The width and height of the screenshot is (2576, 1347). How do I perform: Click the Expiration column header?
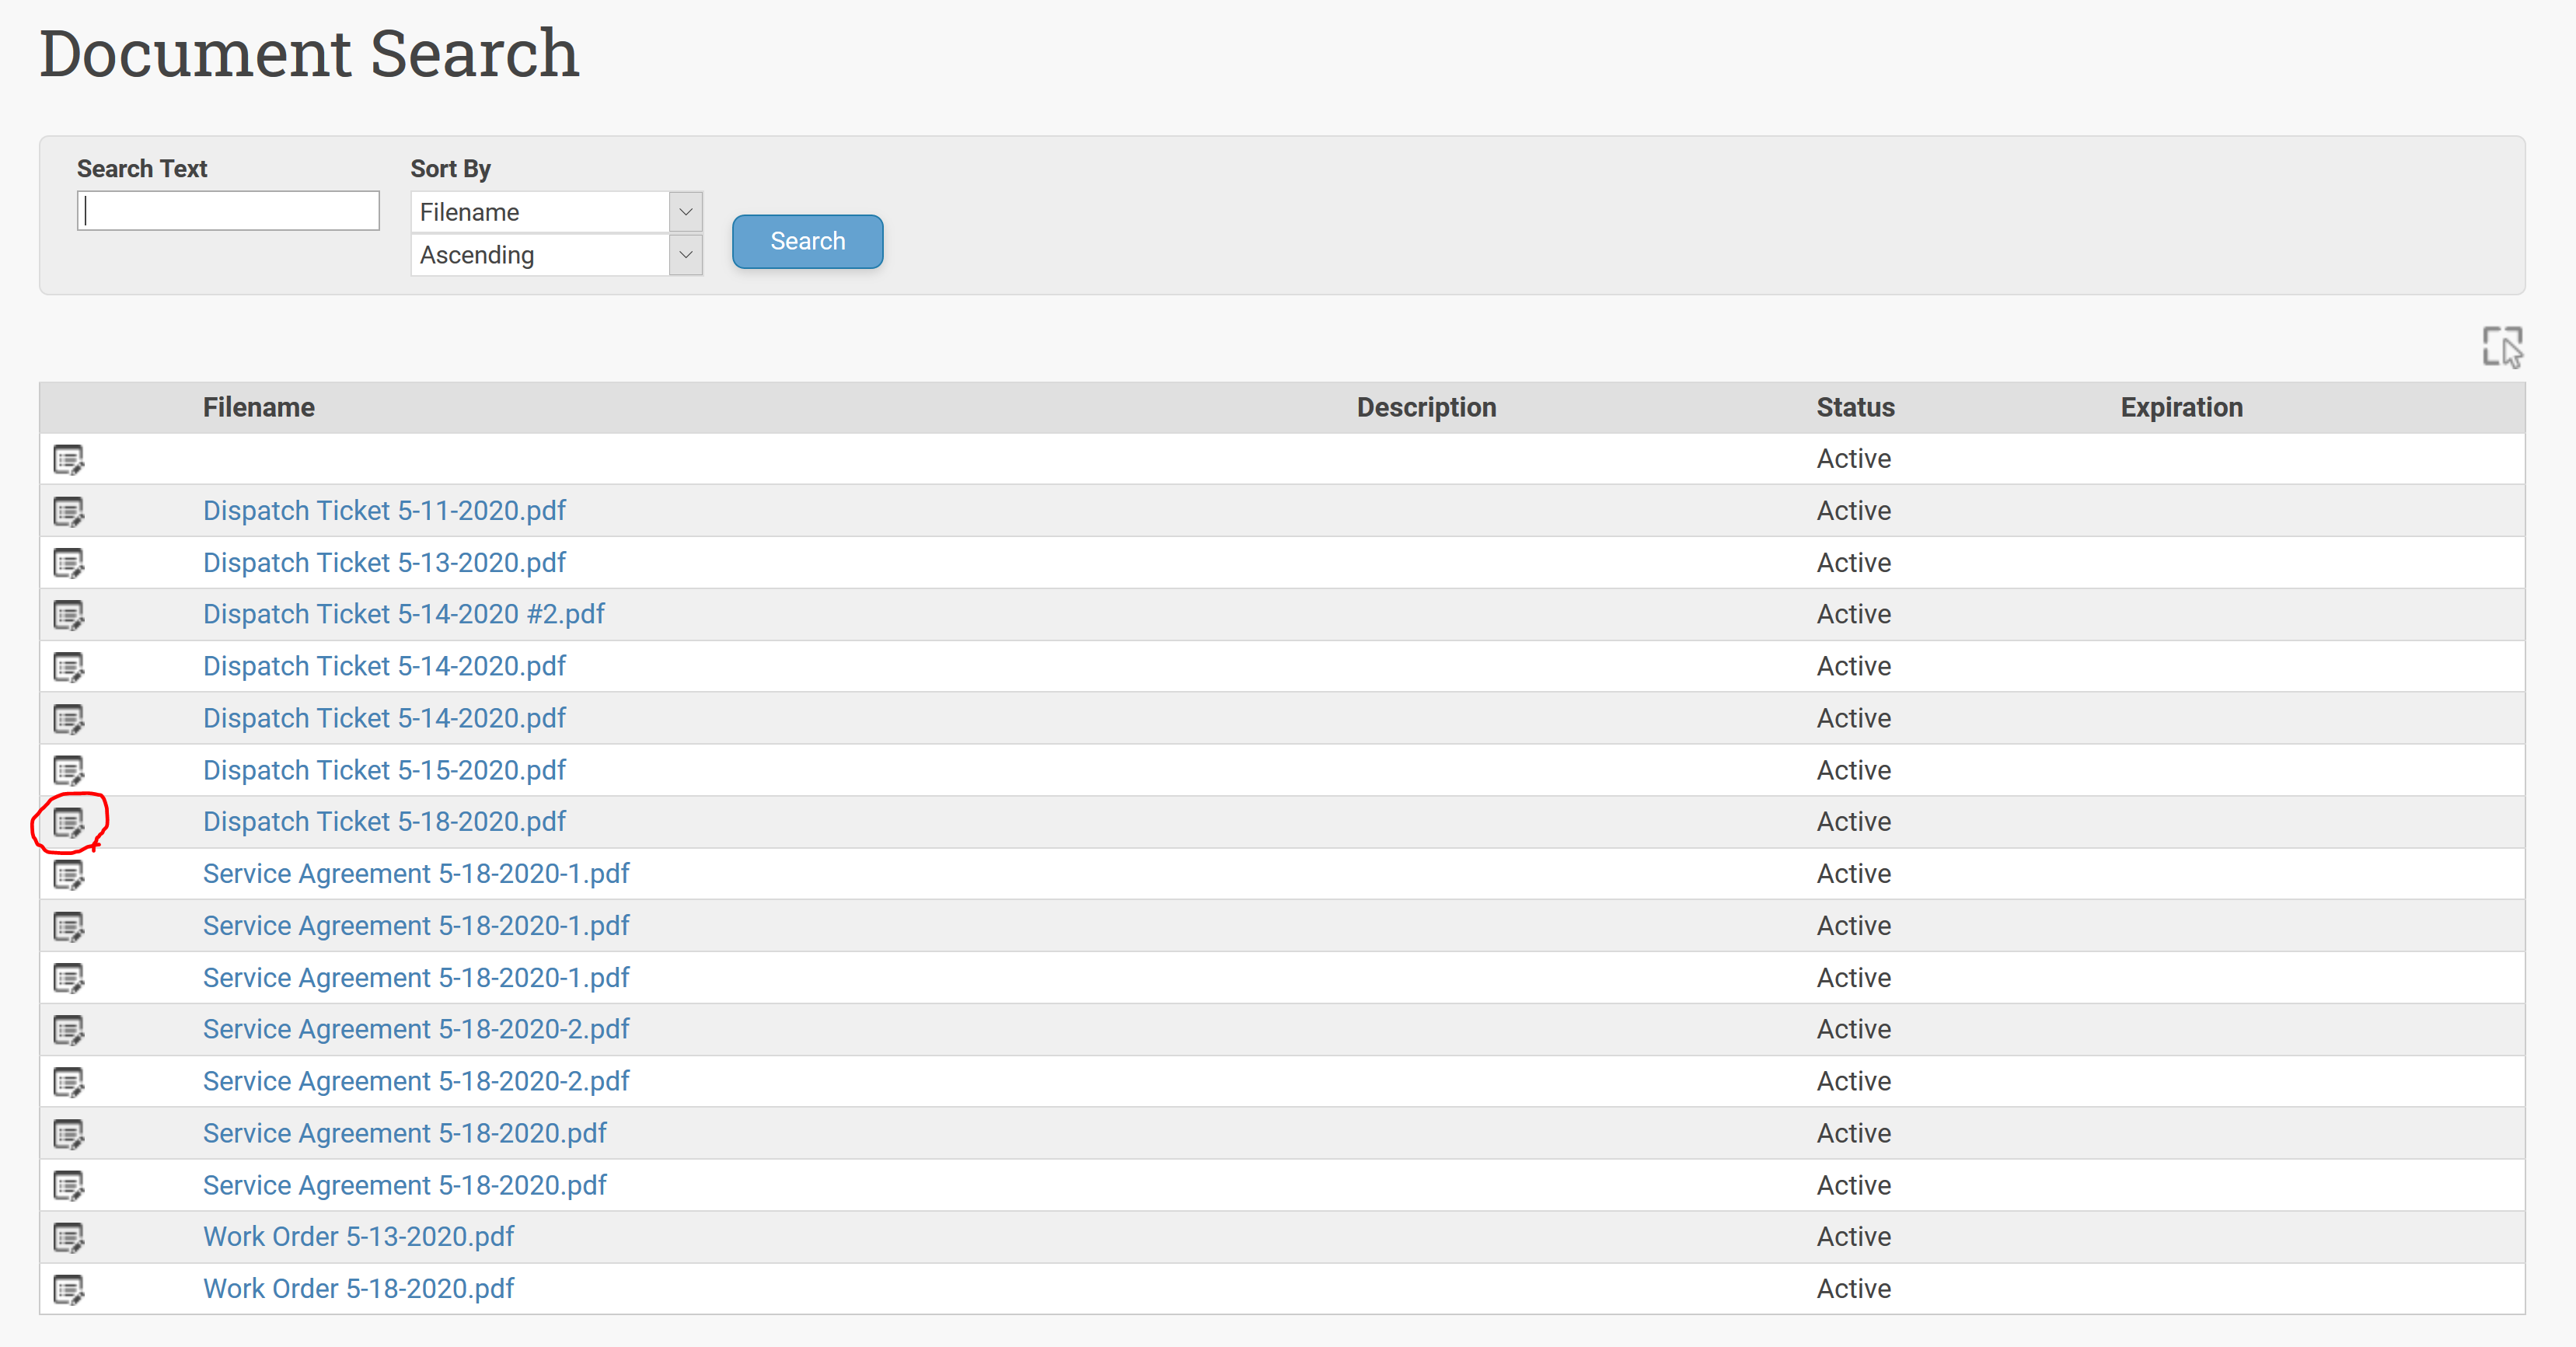click(x=2181, y=408)
